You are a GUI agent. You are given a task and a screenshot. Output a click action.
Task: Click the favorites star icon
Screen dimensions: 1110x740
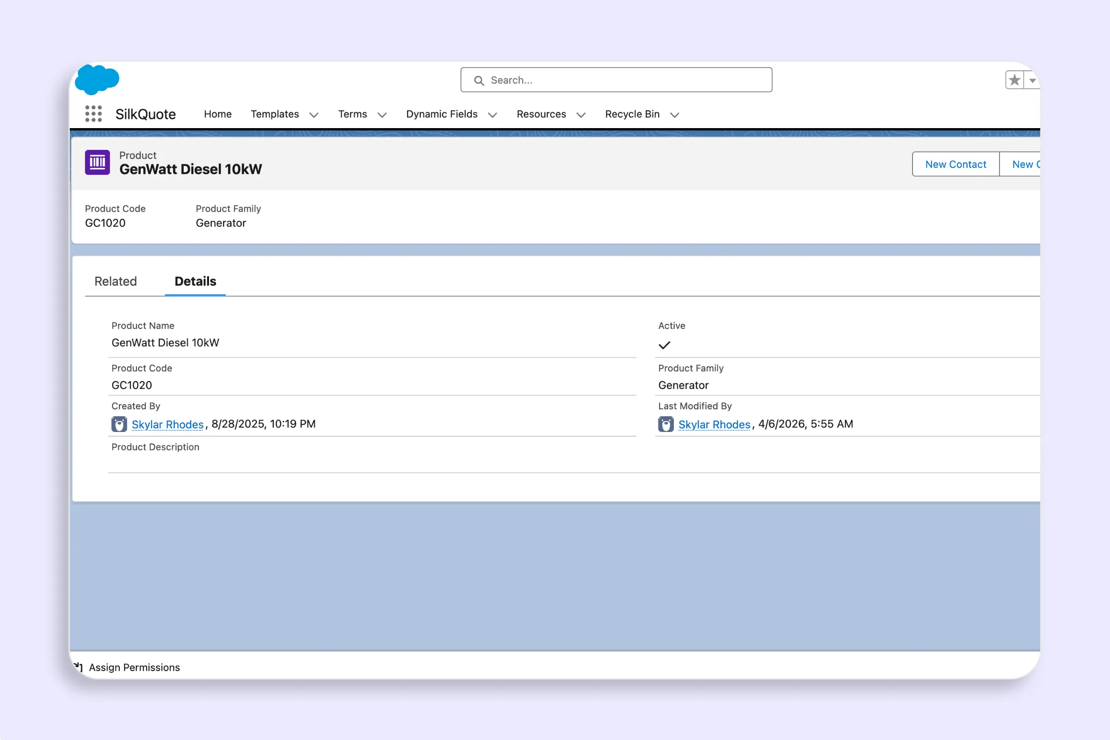point(1014,80)
